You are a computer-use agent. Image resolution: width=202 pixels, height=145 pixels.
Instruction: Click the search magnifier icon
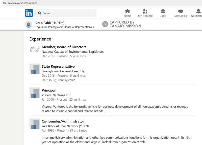[40, 13]
